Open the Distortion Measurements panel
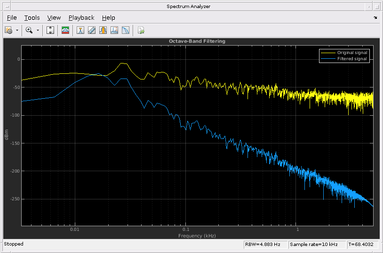Image resolution: width=383 pixels, height=253 pixels. pos(114,30)
